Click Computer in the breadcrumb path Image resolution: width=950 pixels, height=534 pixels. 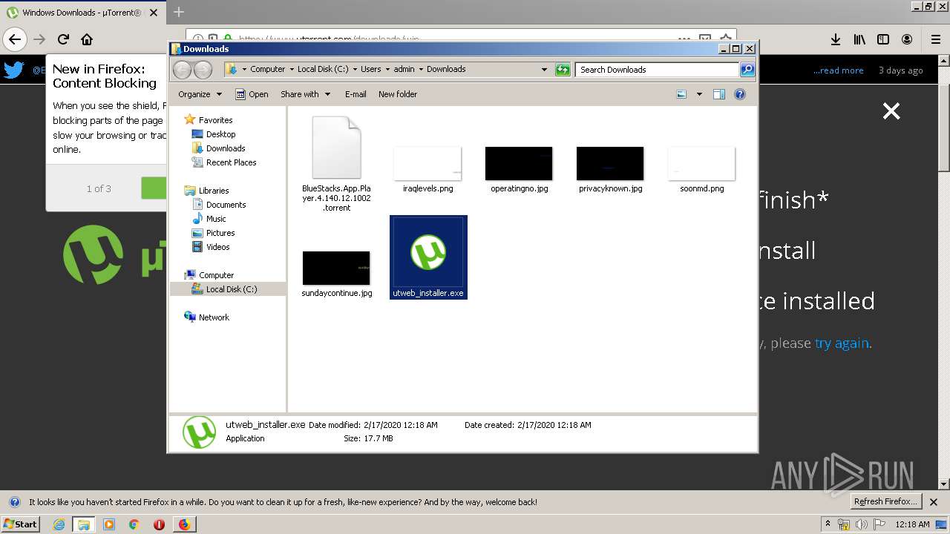tap(267, 69)
